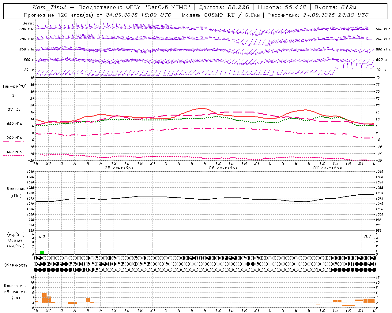Click the station name Kem_Tisul

(x=49, y=7)
